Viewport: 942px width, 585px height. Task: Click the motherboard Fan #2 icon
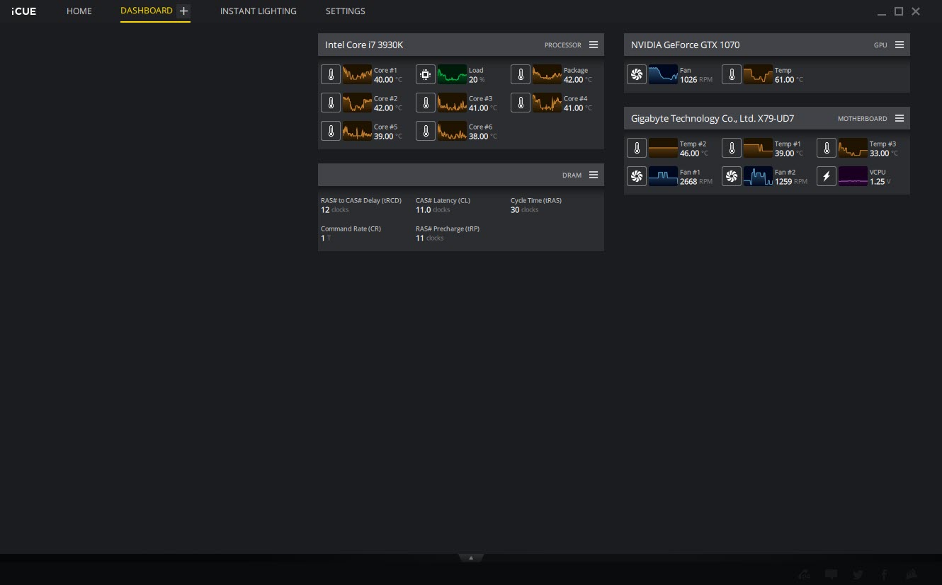[x=732, y=176]
